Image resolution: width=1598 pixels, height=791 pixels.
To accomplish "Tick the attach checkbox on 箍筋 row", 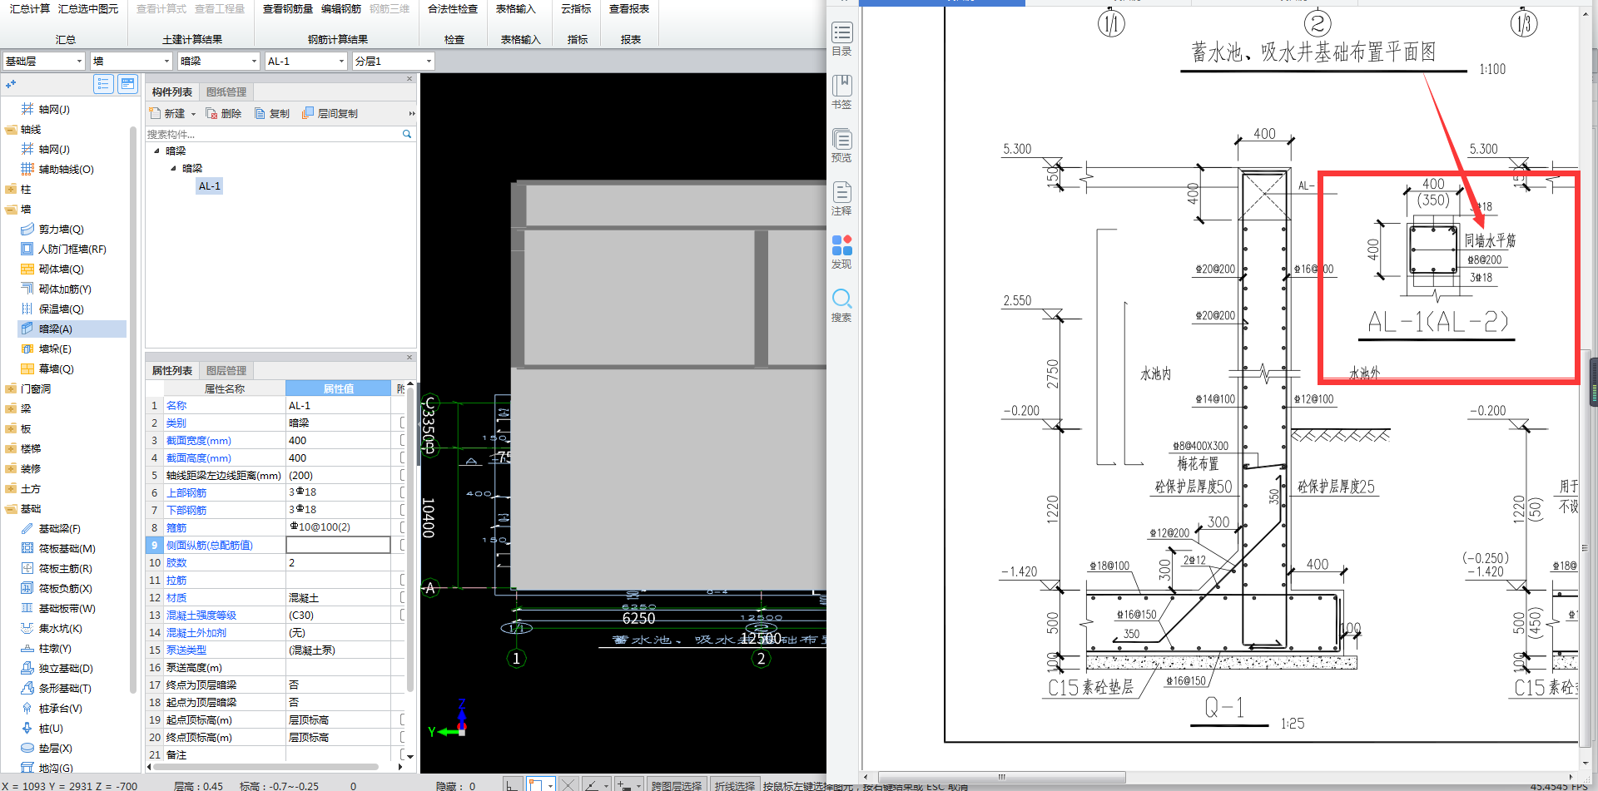I will click(401, 527).
